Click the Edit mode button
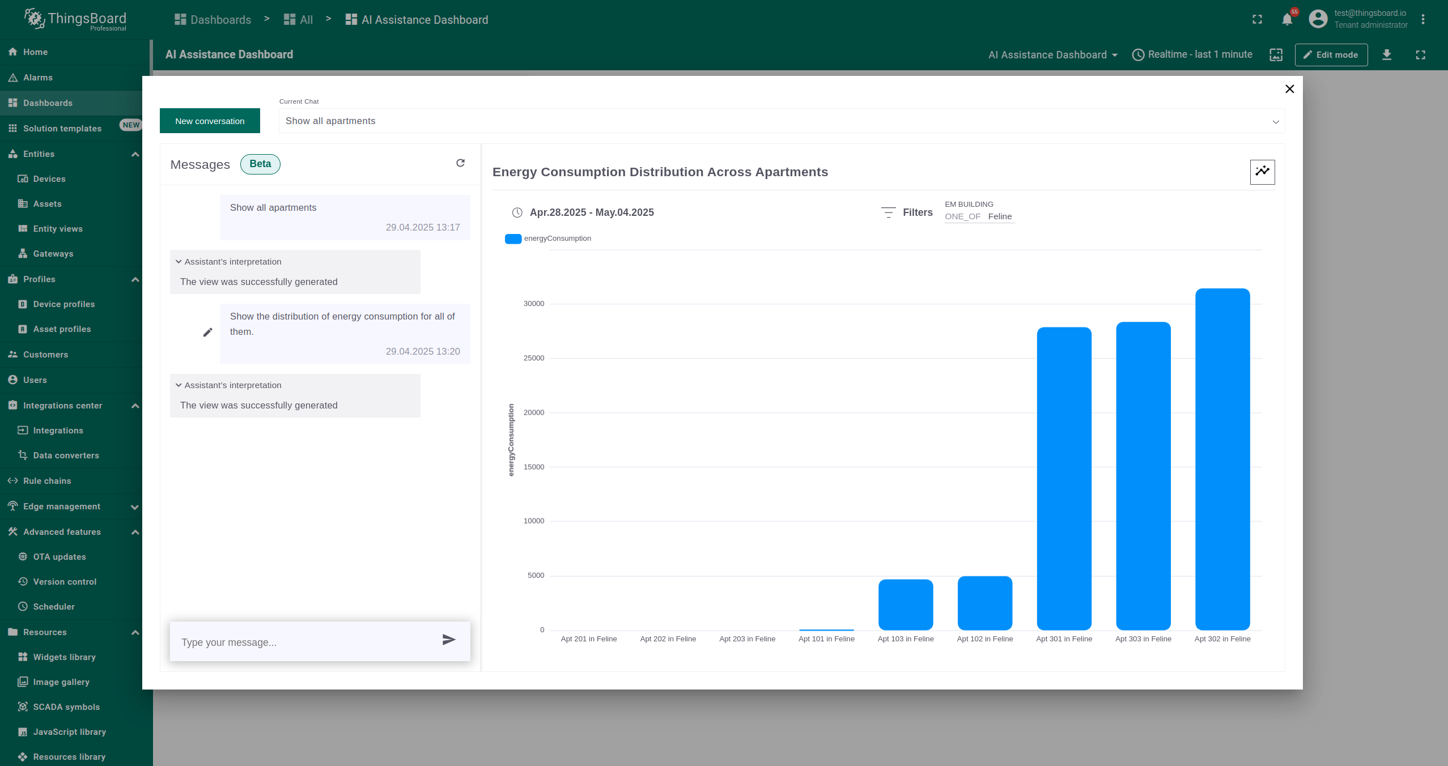 pyautogui.click(x=1330, y=55)
